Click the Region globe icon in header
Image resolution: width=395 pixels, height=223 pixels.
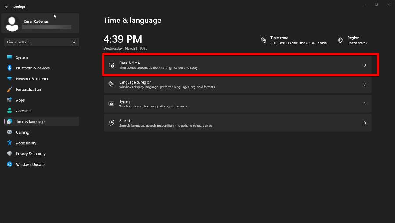pyautogui.click(x=340, y=40)
